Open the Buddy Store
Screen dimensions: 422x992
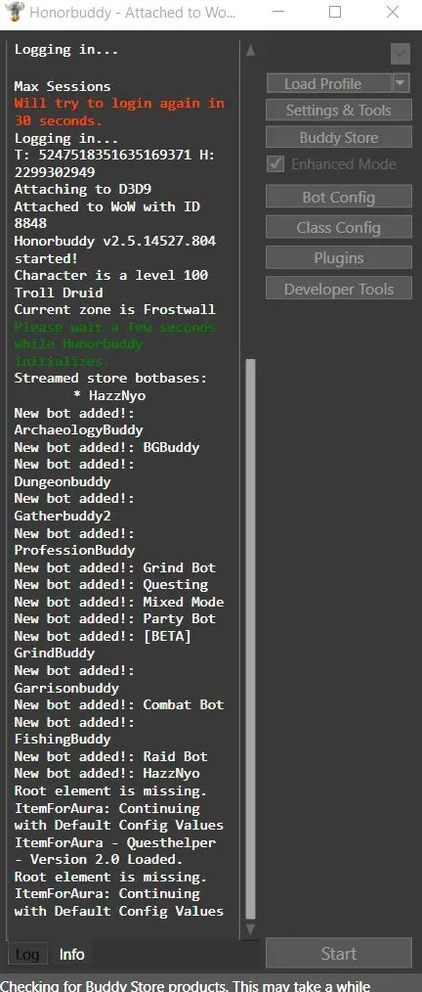339,137
